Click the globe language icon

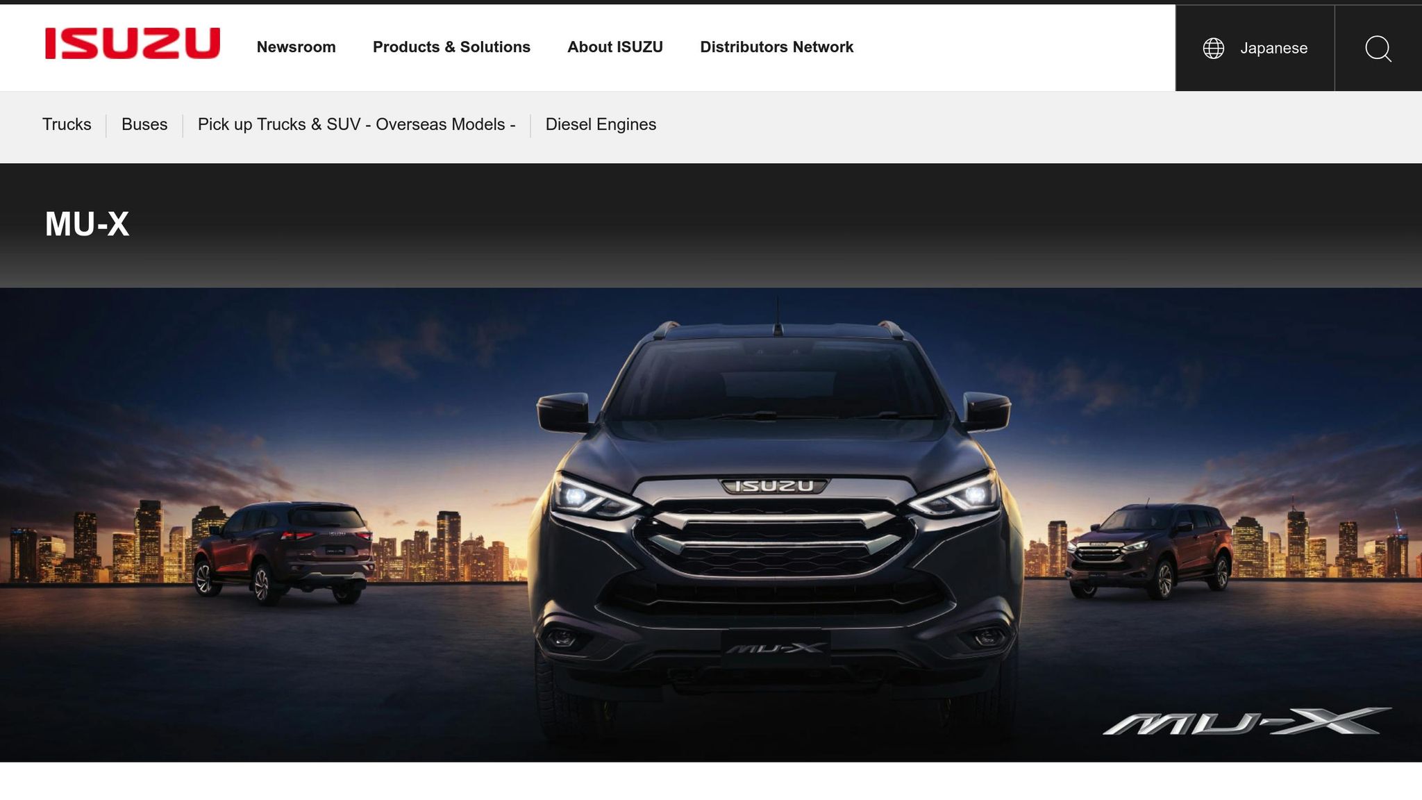(1213, 48)
